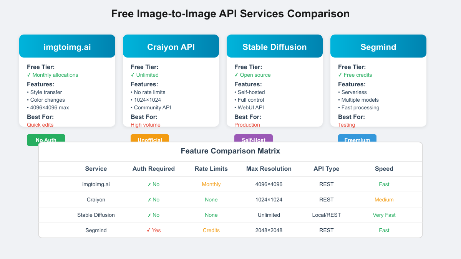Screen dimensions: 461x259
Task: Click the Max Resolution column header
Action: [269, 169]
